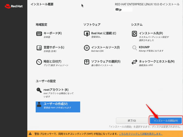Click the magnifier icon for KDUMP
Image resolution: width=183 pixels, height=137 pixels.
coord(134,48)
